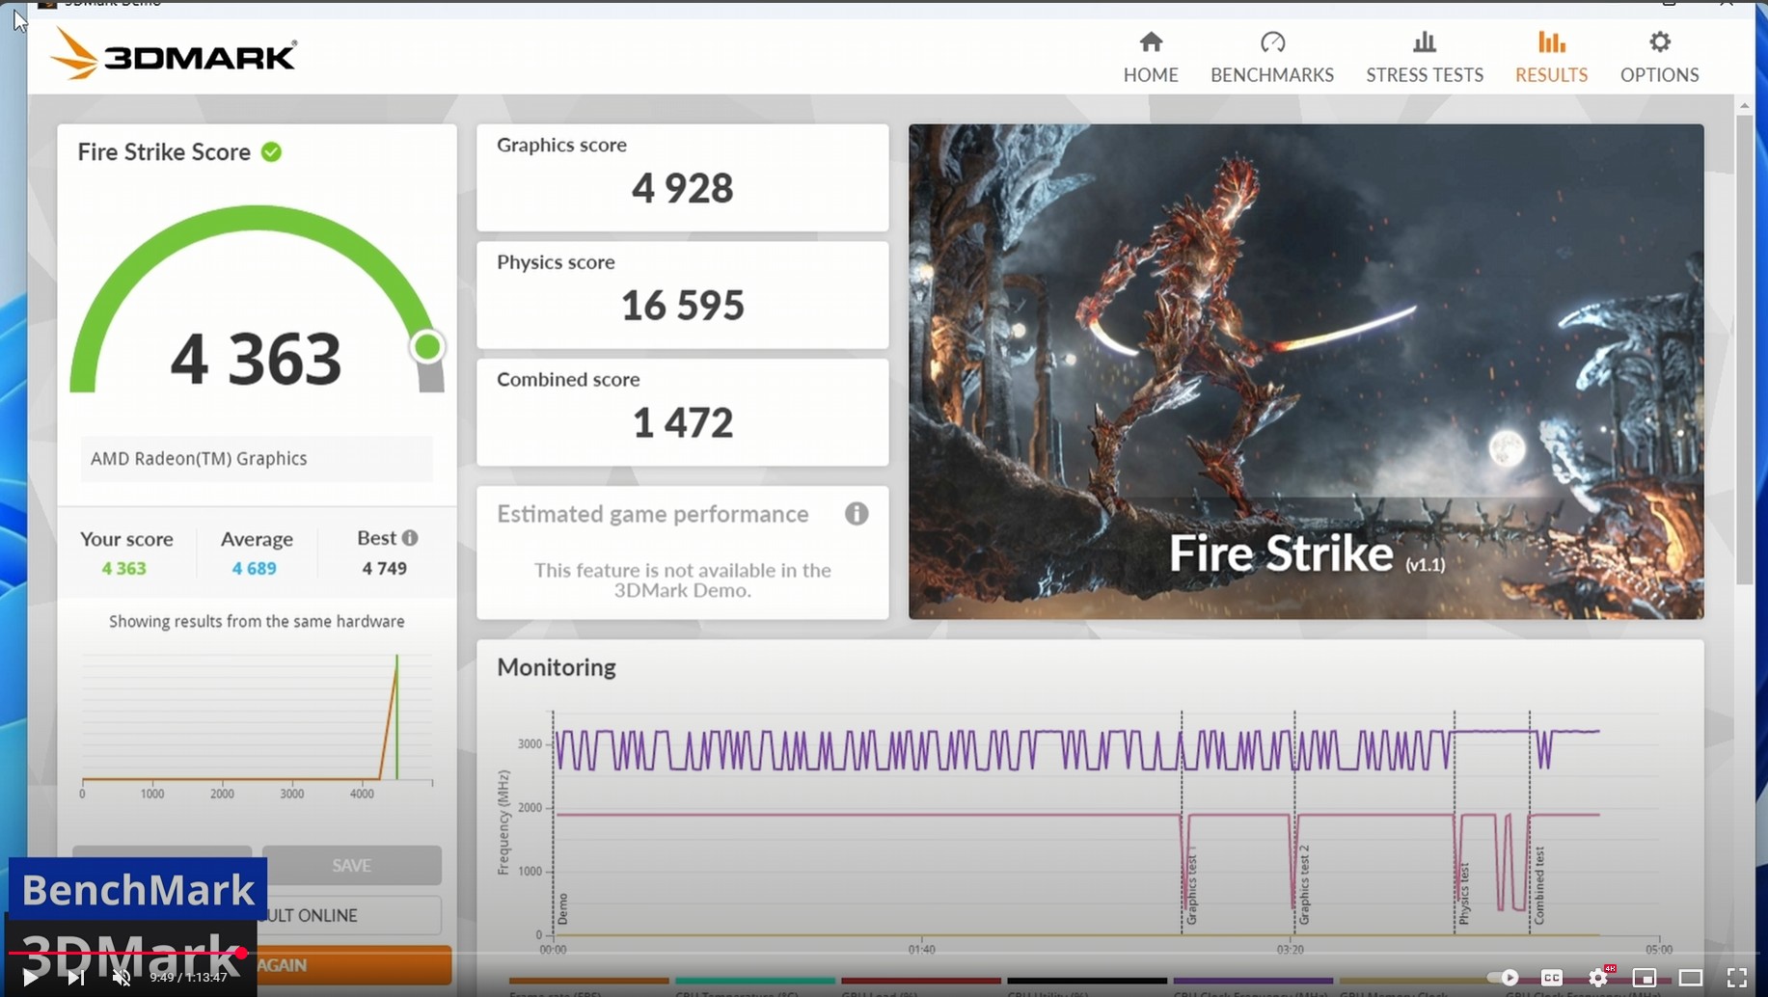Image resolution: width=1768 pixels, height=997 pixels.
Task: Click the Combined score value 1 472
Action: coord(683,422)
